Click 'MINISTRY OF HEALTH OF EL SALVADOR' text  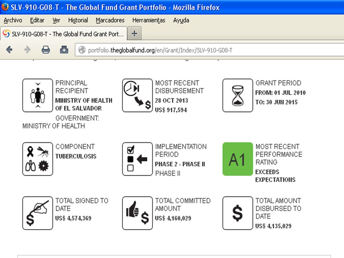point(84,104)
